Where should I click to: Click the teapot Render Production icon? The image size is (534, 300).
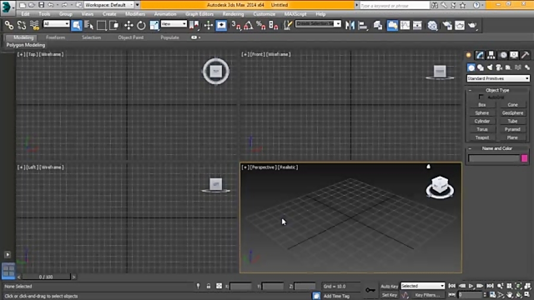pyautogui.click(x=472, y=25)
